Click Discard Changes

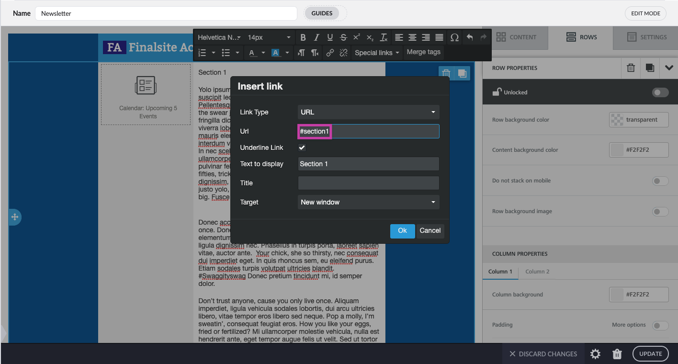pyautogui.click(x=543, y=354)
